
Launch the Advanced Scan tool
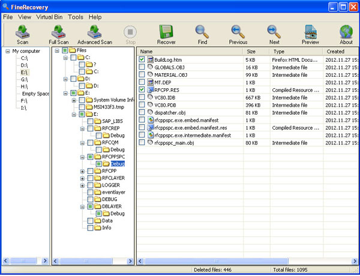pos(94,34)
